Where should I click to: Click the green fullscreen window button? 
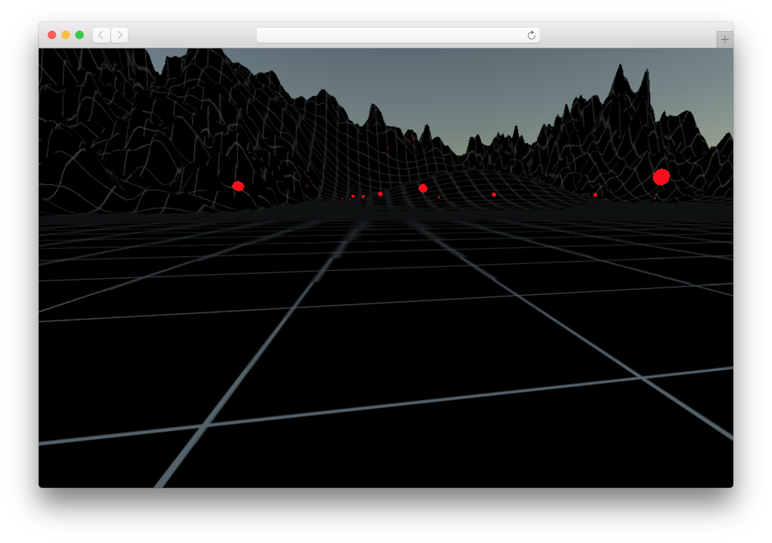coord(80,35)
